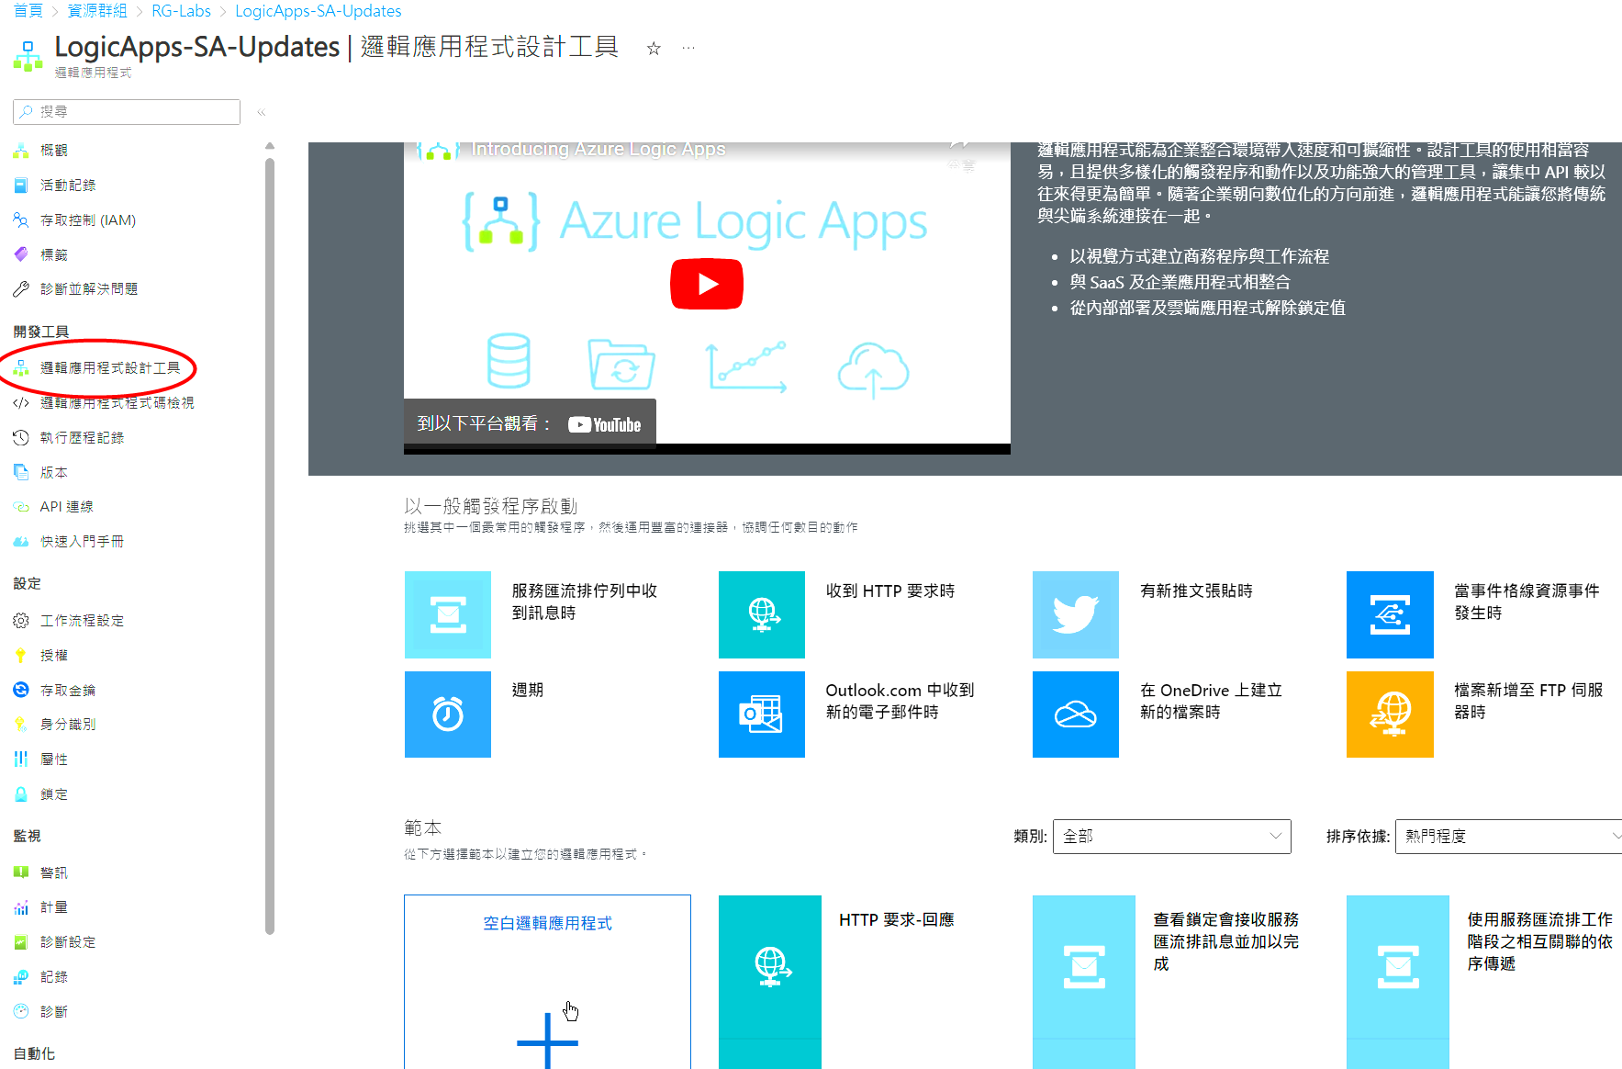1622x1069 pixels.
Task: Play the Introducing Azure Logic Apps video
Action: click(707, 284)
